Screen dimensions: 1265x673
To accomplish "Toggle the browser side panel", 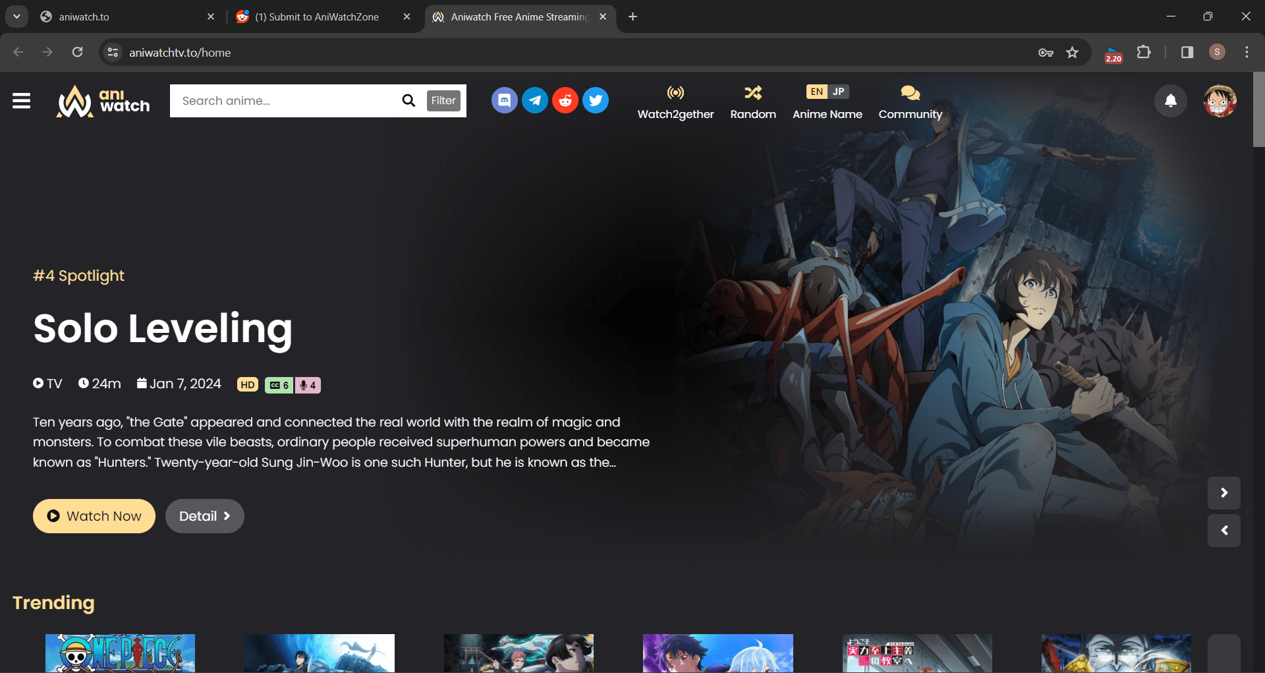I will 1187,52.
